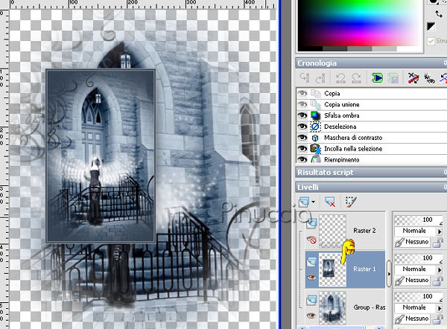Toggle eye for Incolla nella selezione step
447x329 pixels.
tap(302, 149)
